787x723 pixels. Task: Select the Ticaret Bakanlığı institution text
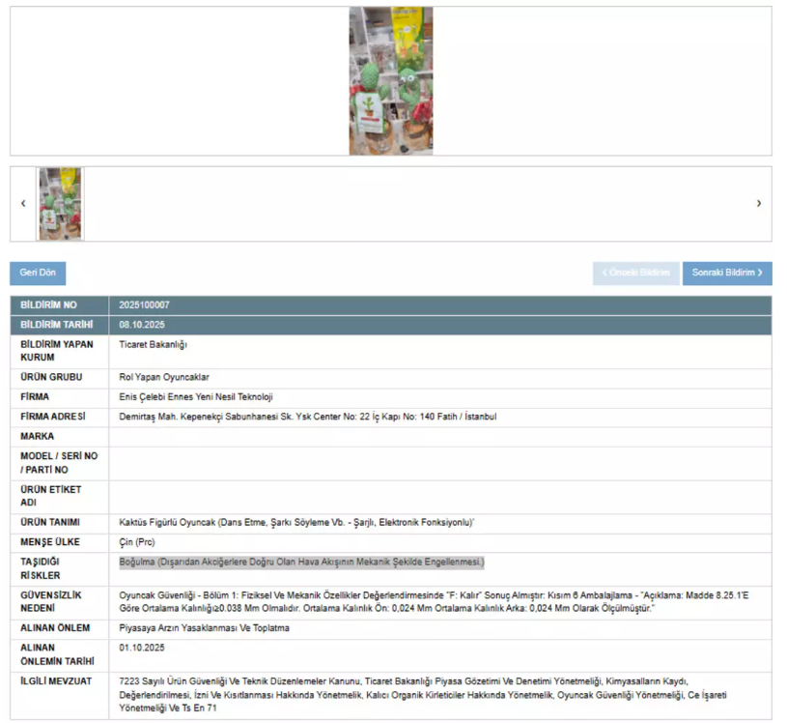tap(153, 344)
